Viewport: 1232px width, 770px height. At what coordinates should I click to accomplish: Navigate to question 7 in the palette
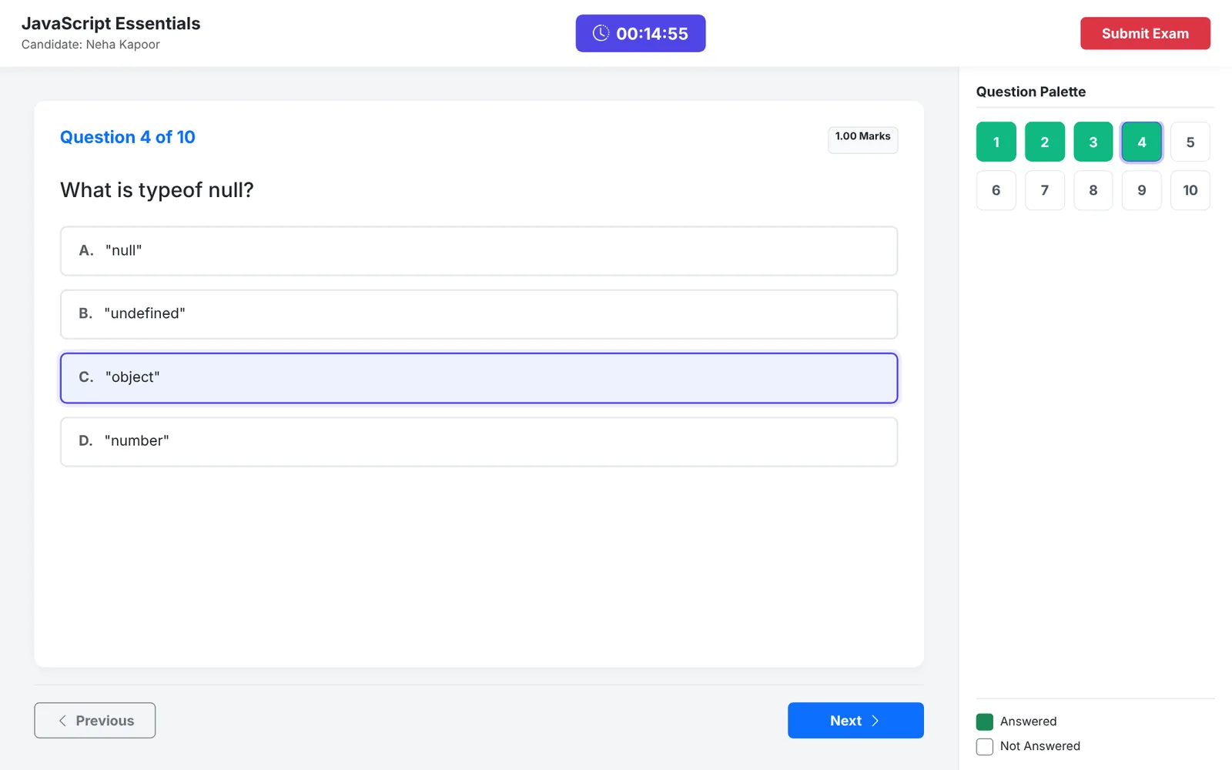[1045, 190]
